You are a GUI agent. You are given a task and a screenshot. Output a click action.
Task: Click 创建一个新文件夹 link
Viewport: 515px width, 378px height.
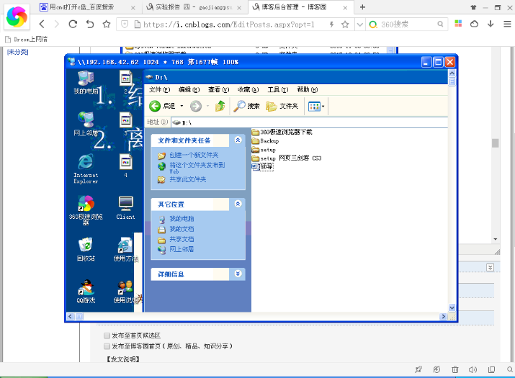tap(194, 155)
